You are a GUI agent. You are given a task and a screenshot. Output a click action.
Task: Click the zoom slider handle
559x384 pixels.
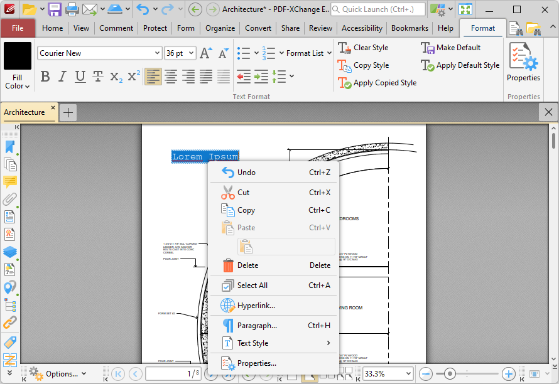450,374
